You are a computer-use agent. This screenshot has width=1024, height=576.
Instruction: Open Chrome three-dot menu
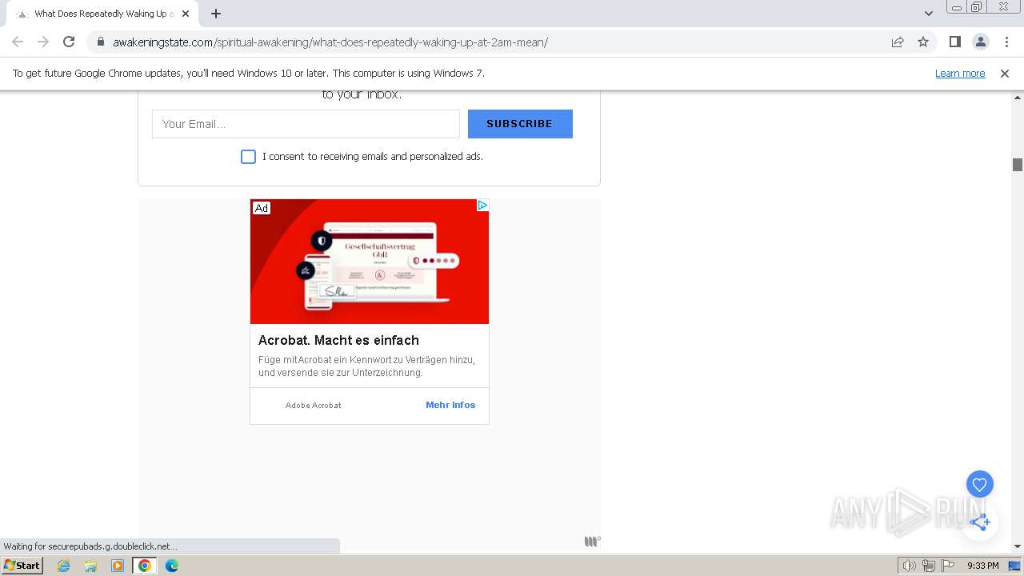pyautogui.click(x=1006, y=42)
